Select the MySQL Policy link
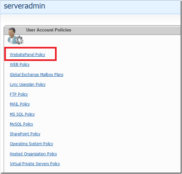 [22, 124]
